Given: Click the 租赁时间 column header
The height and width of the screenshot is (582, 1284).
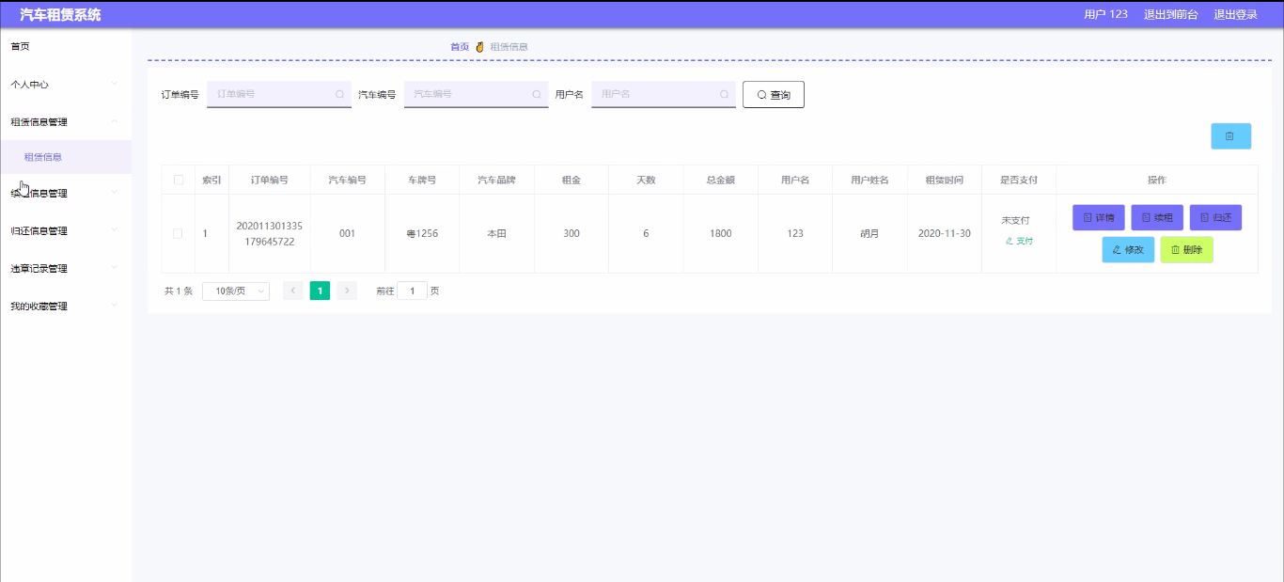Looking at the screenshot, I should click(944, 180).
